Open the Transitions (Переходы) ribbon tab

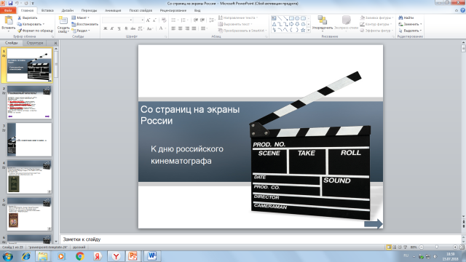click(89, 10)
